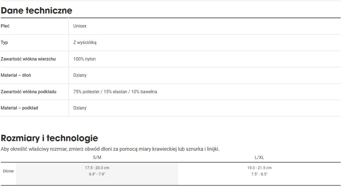
Task: Click the hand measuring instruction paragraph
Action: [110, 149]
